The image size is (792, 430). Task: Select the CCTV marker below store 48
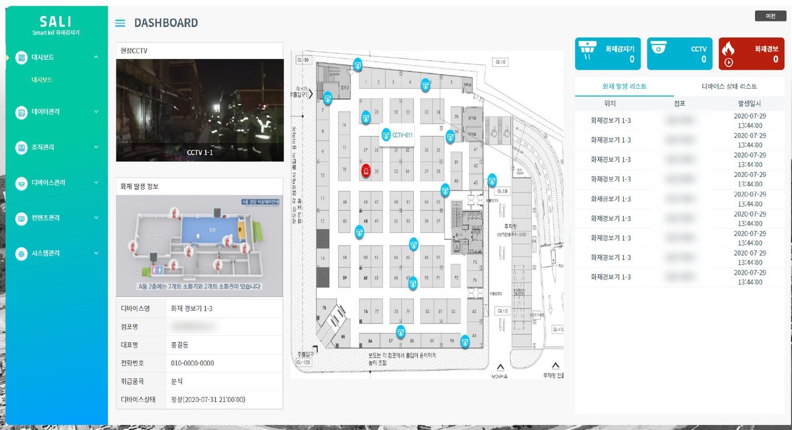point(360,232)
